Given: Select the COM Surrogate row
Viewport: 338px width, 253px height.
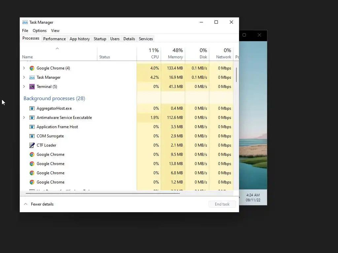Looking at the screenshot, I should 127,136.
